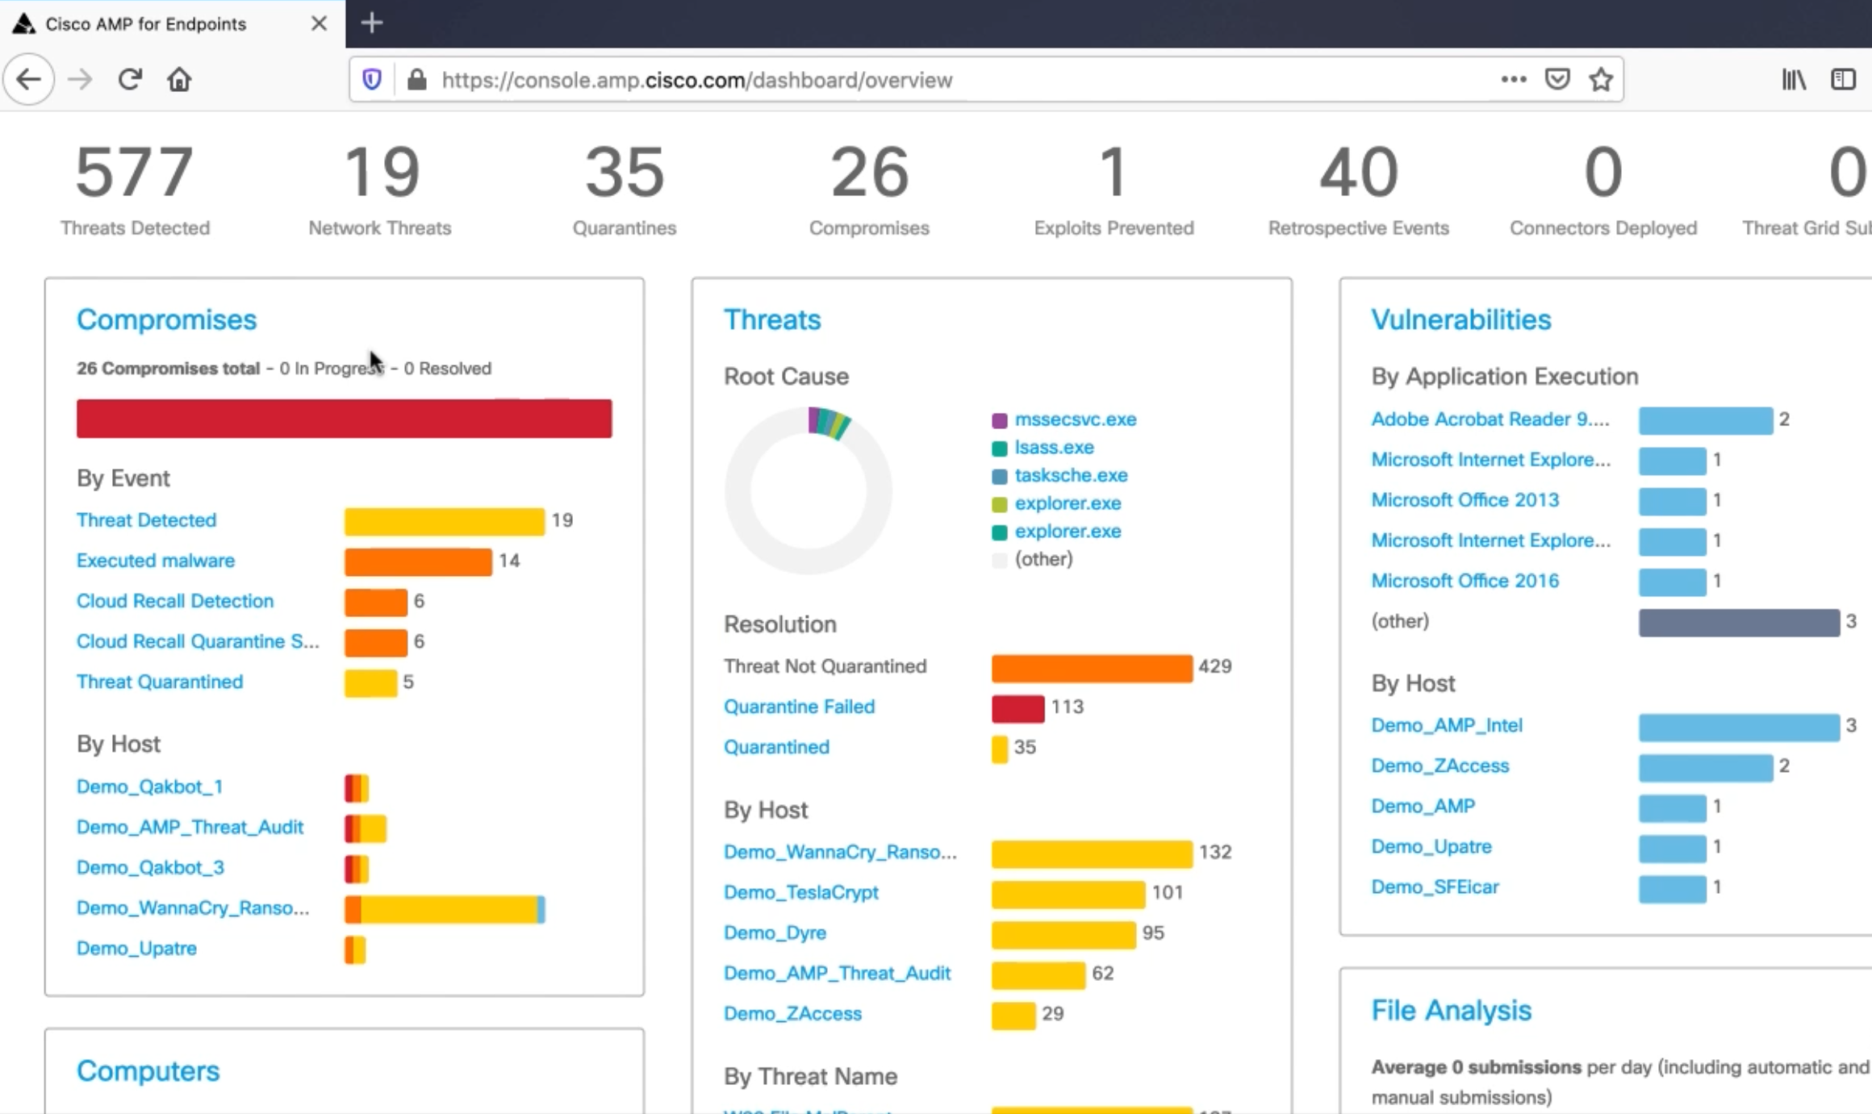The width and height of the screenshot is (1872, 1114).
Task: Open the Quarantined resolution link
Action: [776, 746]
